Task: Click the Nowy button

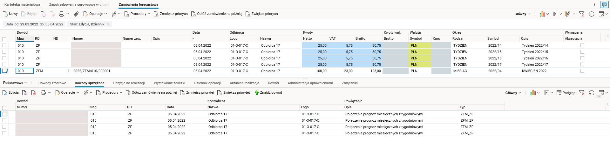Action: pyautogui.click(x=10, y=14)
